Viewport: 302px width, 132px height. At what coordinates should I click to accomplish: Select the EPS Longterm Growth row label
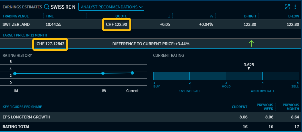[x=26, y=117]
